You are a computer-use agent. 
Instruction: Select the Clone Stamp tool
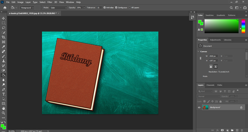[3, 61]
